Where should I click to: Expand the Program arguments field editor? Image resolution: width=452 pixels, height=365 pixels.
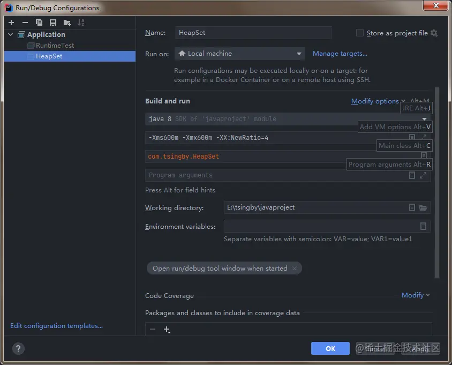(423, 175)
